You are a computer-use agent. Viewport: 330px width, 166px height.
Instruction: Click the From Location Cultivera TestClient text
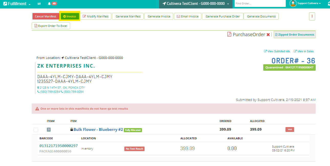[x=80, y=58]
